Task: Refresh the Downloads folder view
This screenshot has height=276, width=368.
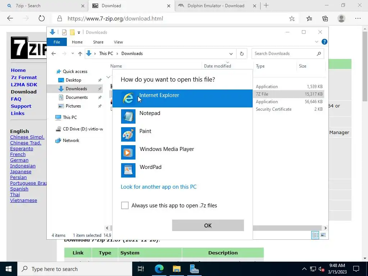Action: pos(242,54)
